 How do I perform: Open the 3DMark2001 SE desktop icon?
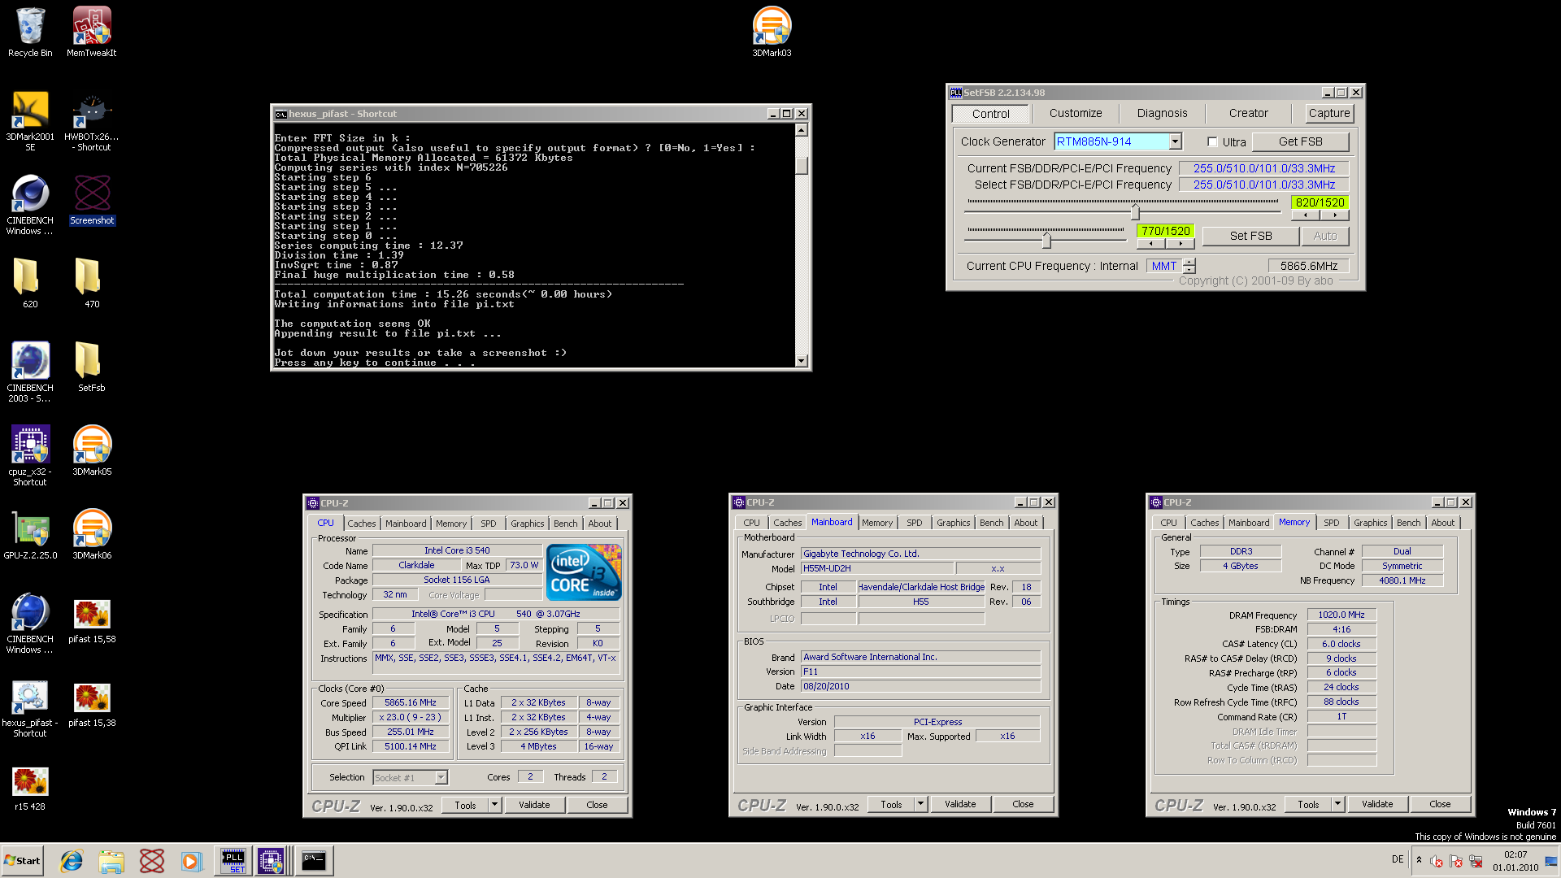pos(30,121)
